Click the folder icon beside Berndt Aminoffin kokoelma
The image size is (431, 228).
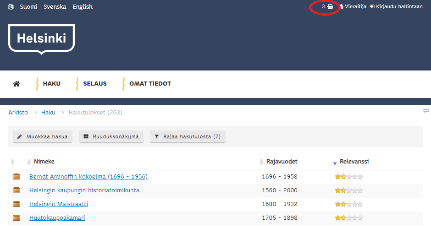pyautogui.click(x=17, y=177)
